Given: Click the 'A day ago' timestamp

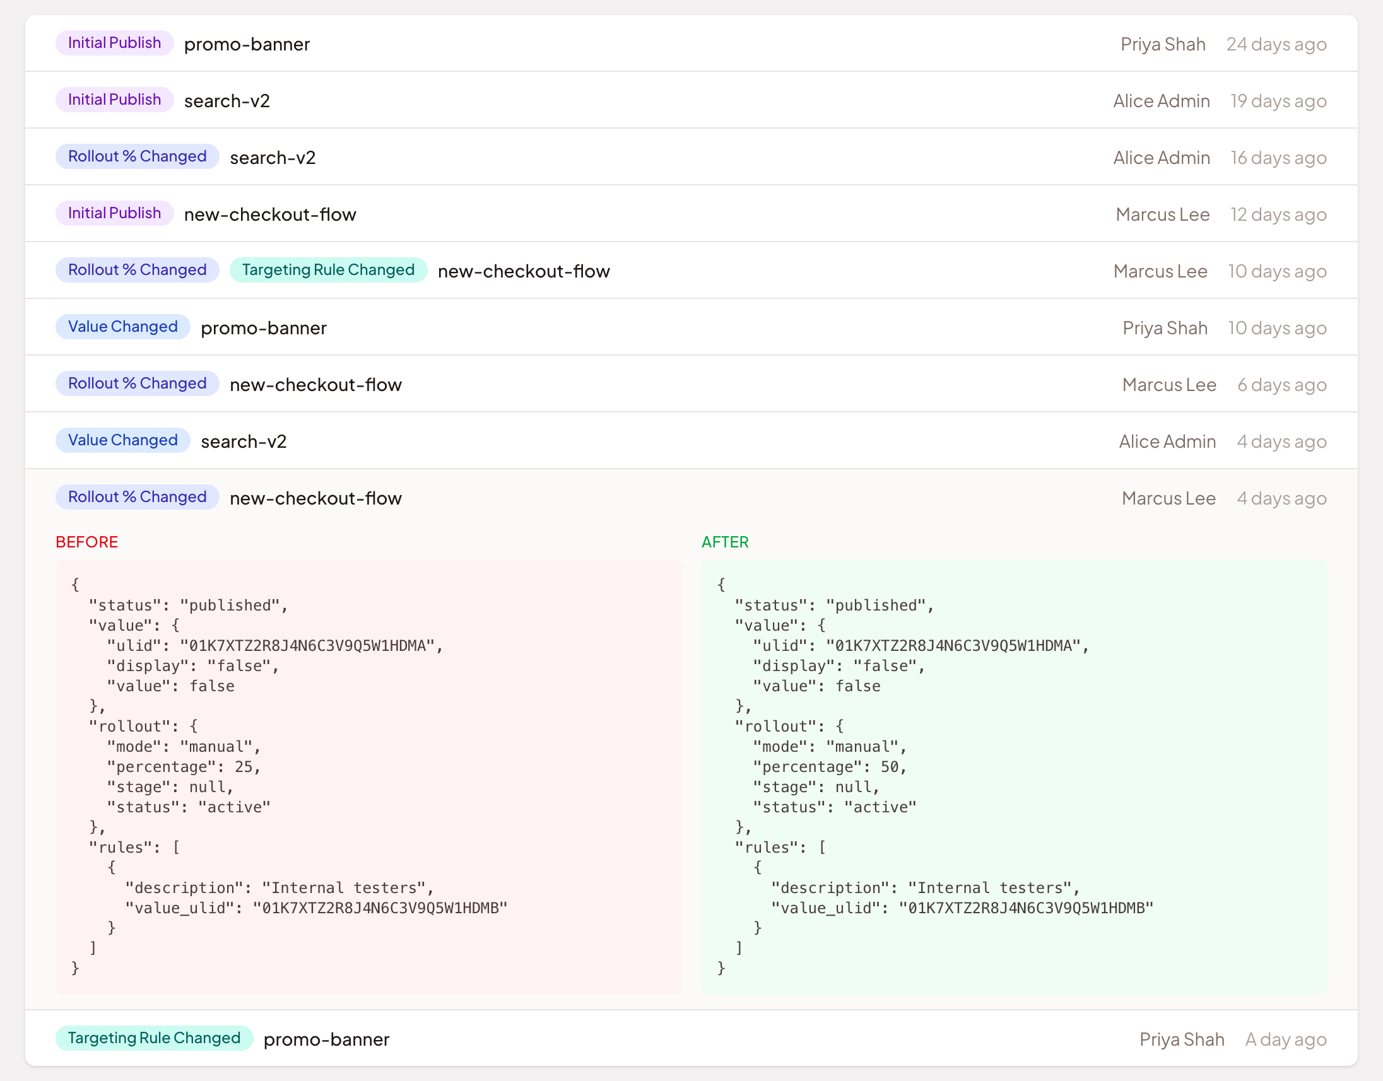Looking at the screenshot, I should point(1285,1039).
